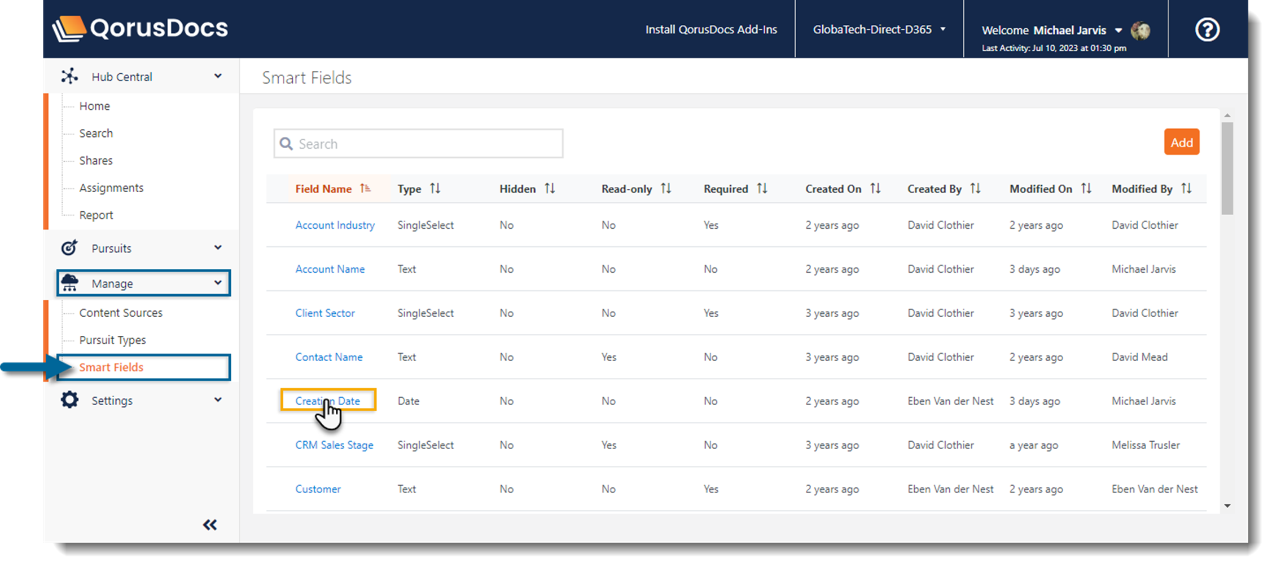The width and height of the screenshot is (1272, 564).
Task: Toggle Field Name sort order icon
Action: click(366, 189)
